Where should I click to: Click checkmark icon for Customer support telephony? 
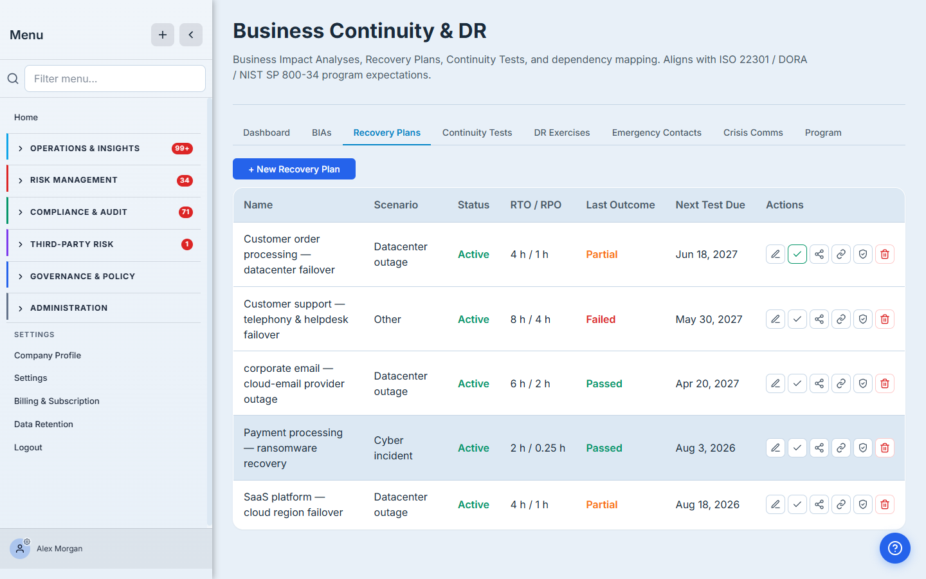797,319
